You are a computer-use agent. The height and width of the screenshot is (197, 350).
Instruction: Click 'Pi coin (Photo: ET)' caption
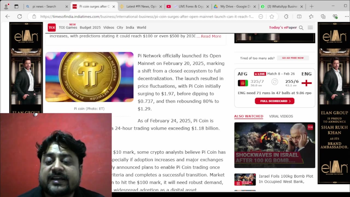coord(89,109)
